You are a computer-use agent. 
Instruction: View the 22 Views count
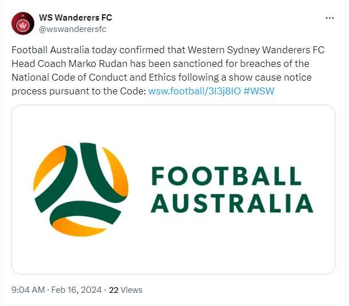pyautogui.click(x=125, y=290)
